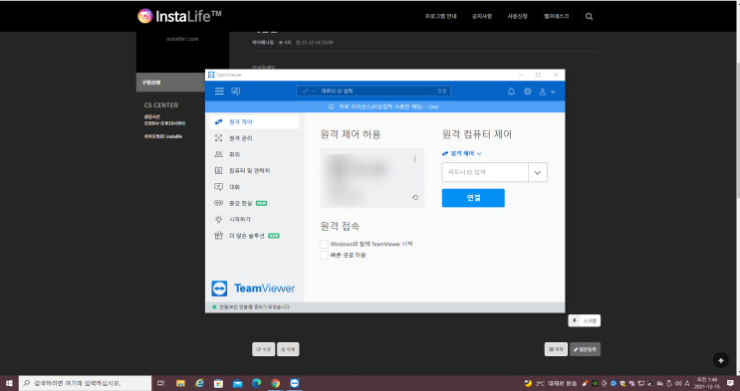The width and height of the screenshot is (740, 391).
Task: Click the 구입신청 sidebar item on website
Action: 171,82
